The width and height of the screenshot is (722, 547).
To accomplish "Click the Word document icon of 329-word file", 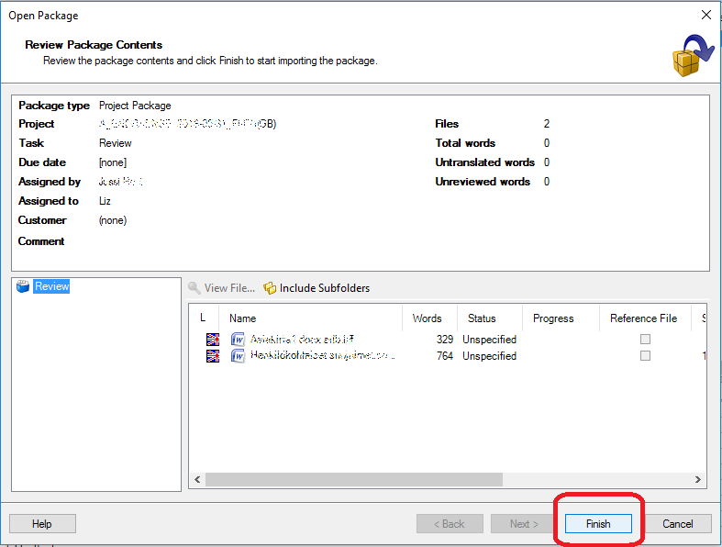I will coord(238,339).
